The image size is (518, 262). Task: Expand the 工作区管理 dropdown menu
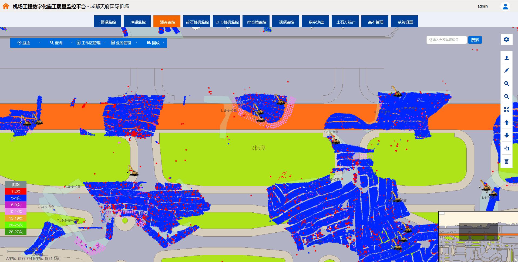pos(90,43)
